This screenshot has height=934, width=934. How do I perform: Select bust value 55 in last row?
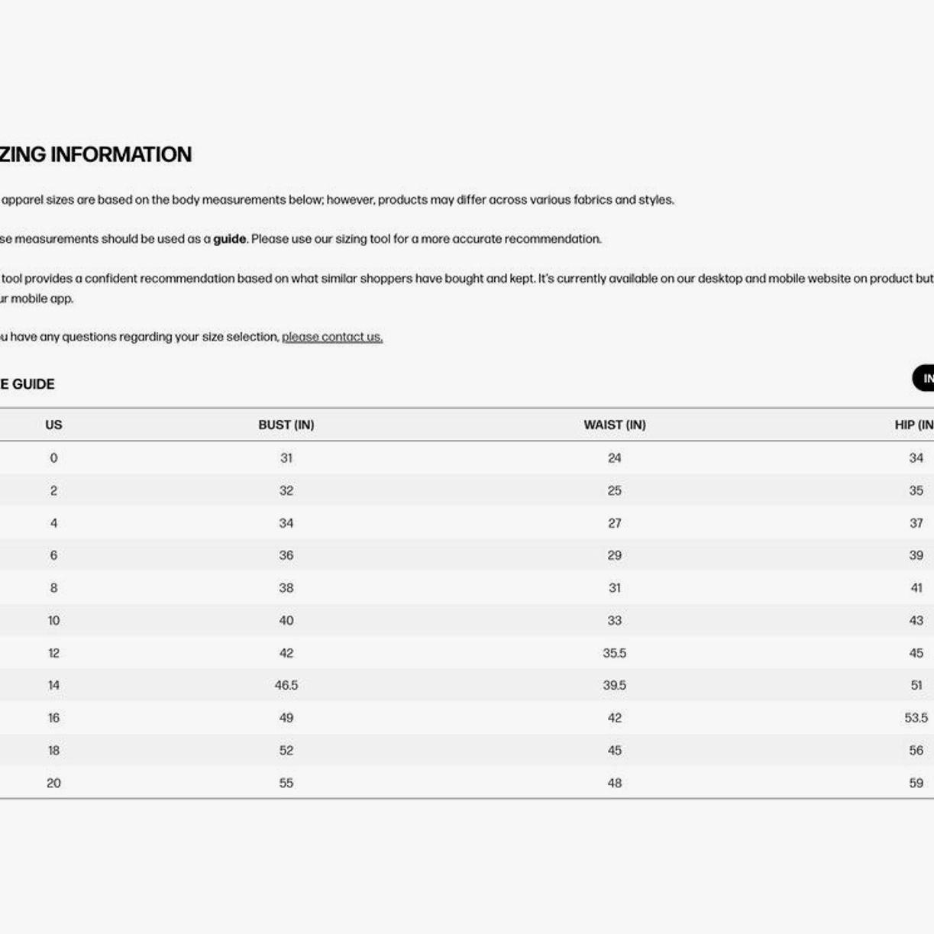pos(286,783)
